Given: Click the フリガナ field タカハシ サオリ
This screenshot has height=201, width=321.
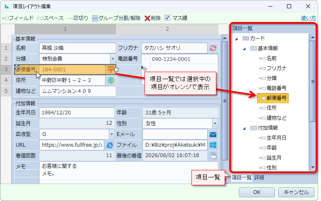Looking at the screenshot, I should click(x=174, y=48).
